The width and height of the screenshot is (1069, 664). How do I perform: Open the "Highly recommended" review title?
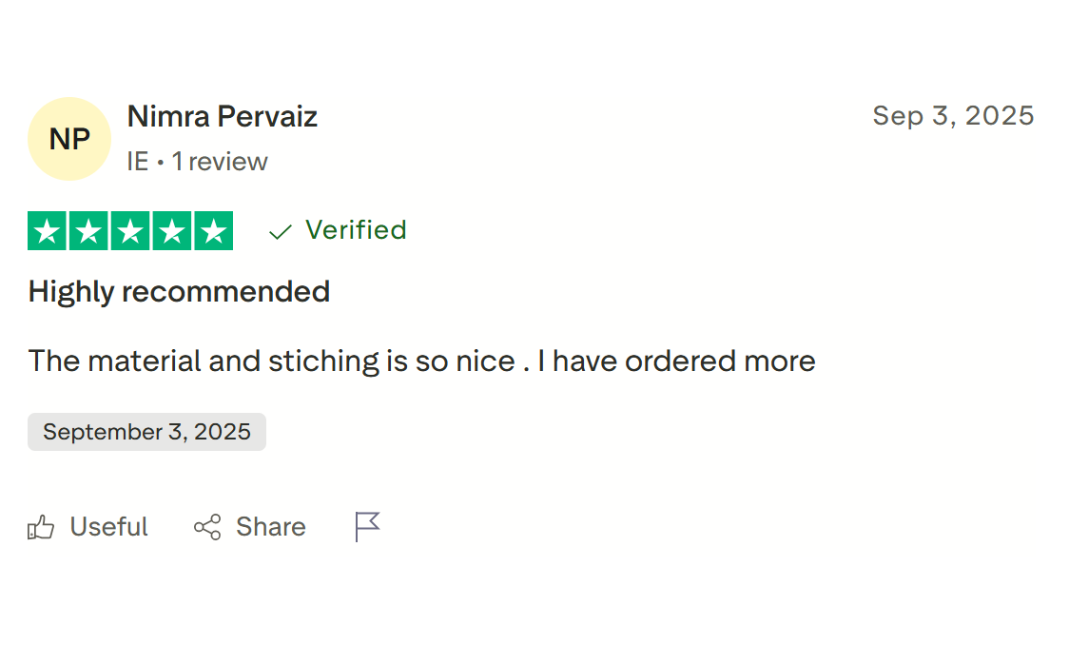179,291
